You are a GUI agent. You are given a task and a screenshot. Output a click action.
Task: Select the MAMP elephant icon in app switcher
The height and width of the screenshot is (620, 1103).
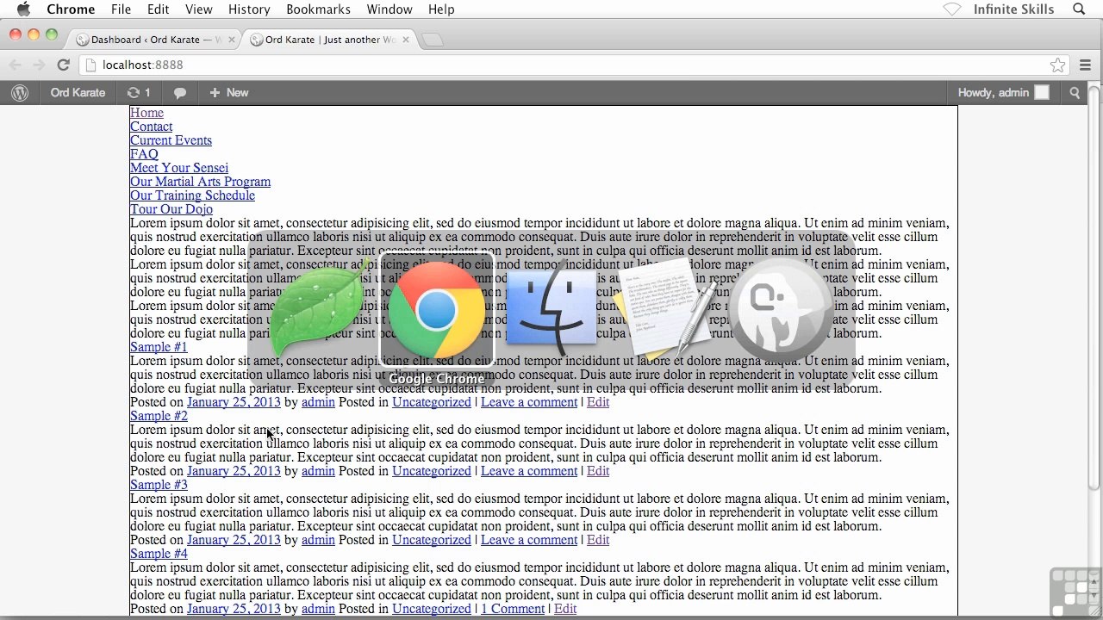tap(782, 308)
